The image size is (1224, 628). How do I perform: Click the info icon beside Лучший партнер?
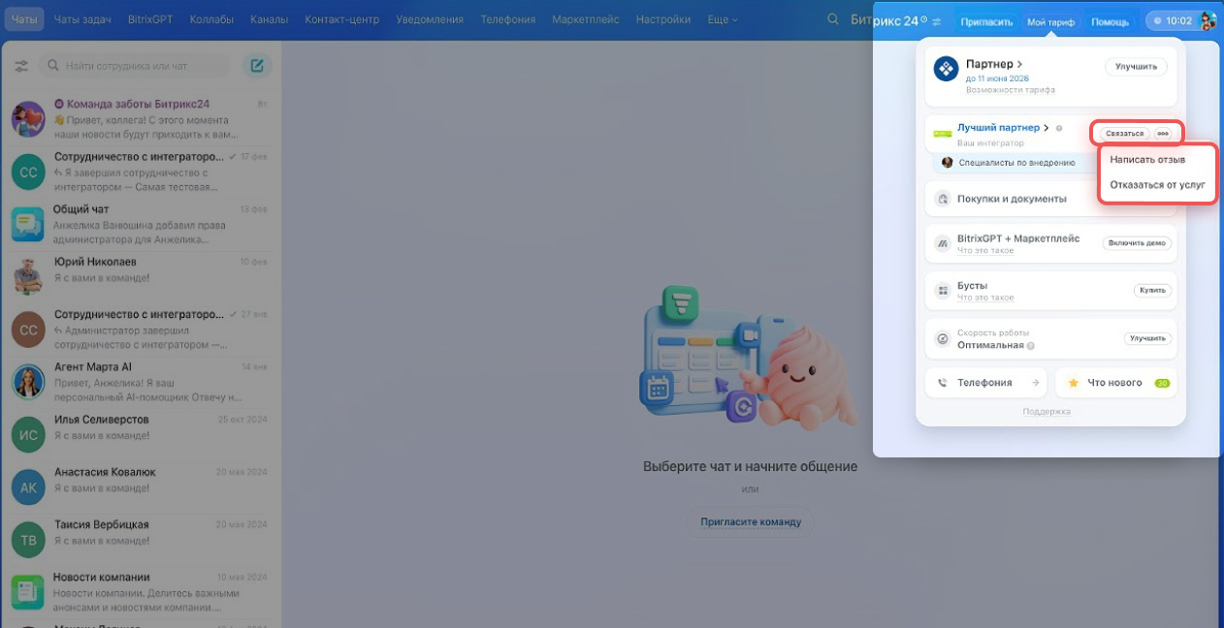[1059, 128]
